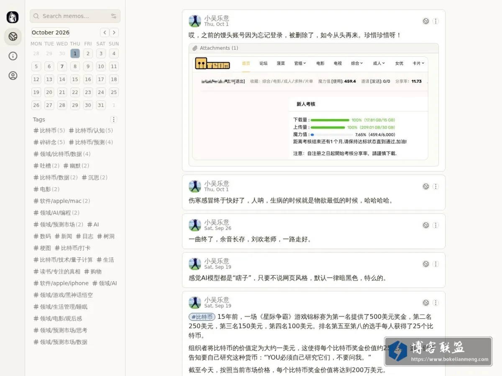The height and width of the screenshot is (376, 502).
Task: Filter by tag 碎碎念
Action: tap(49, 142)
